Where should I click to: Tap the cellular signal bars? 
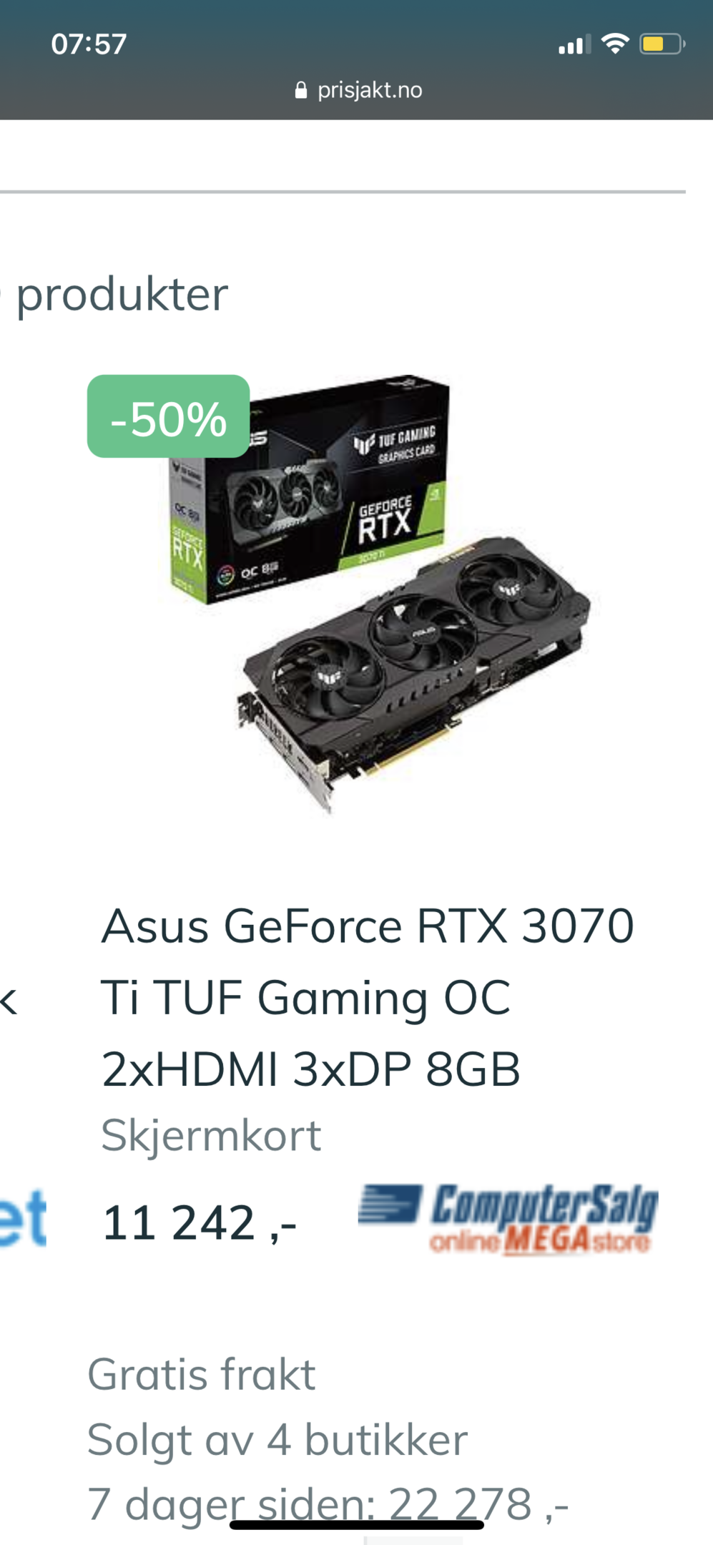tap(574, 45)
